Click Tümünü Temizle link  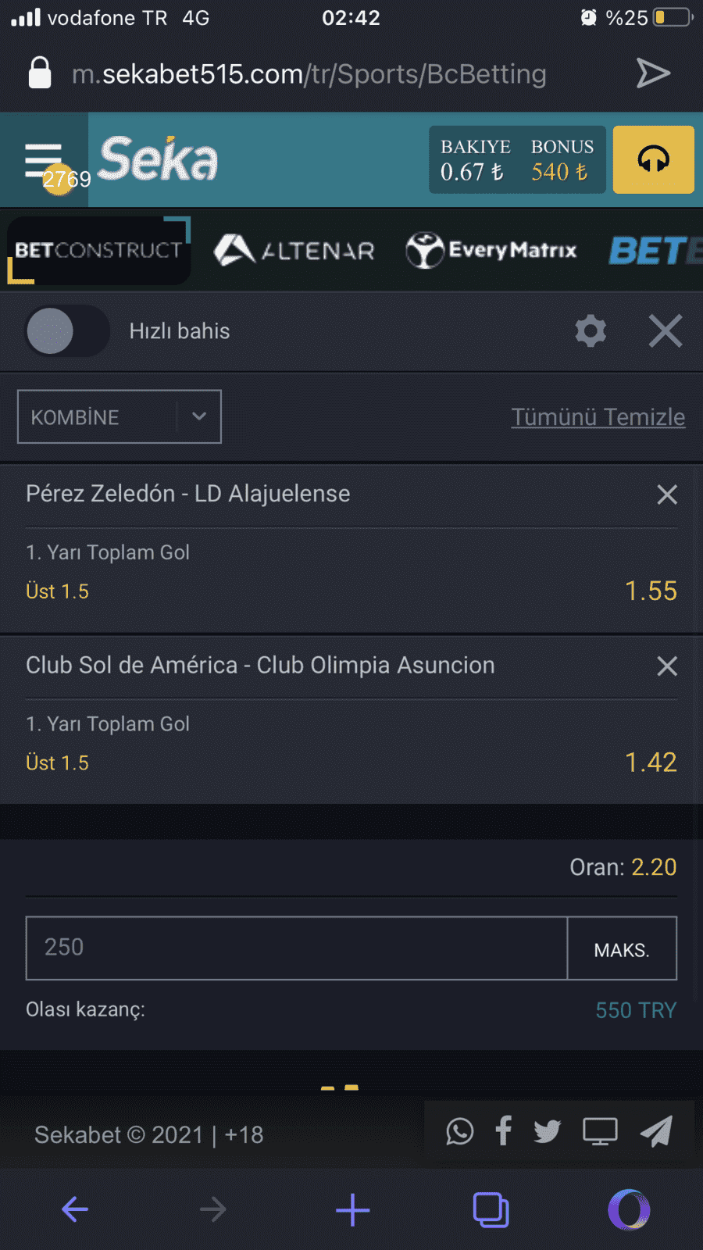(x=598, y=417)
